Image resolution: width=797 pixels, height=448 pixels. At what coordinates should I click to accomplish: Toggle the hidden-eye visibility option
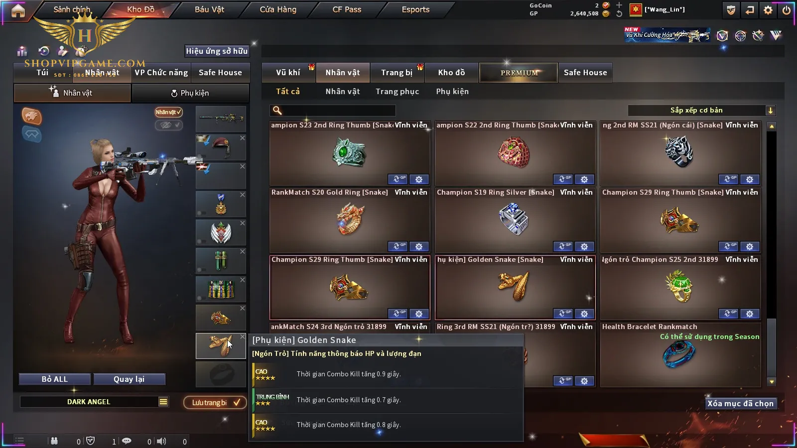click(x=168, y=125)
